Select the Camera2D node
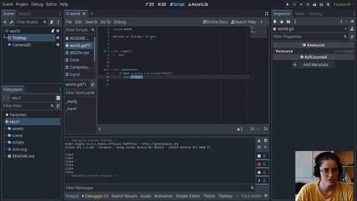357x201 pixels. point(21,45)
